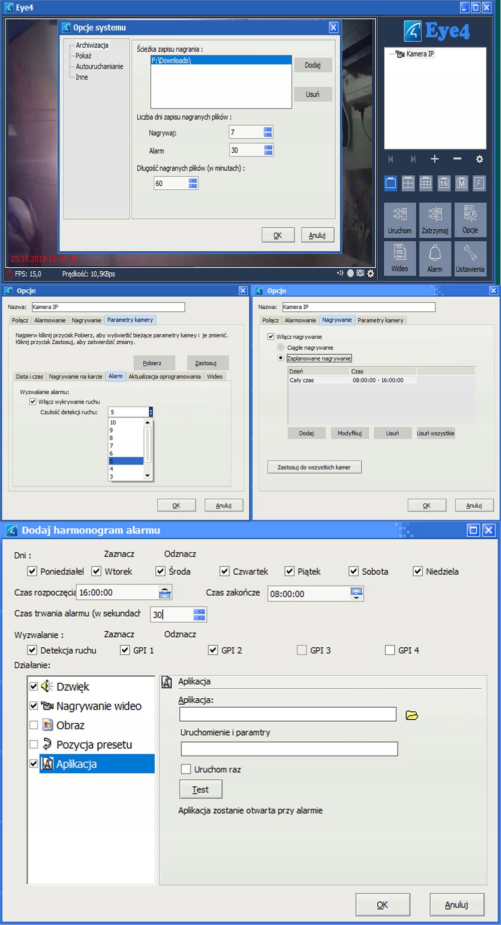
Task: Select the M layout mode icon
Action: pos(461,183)
